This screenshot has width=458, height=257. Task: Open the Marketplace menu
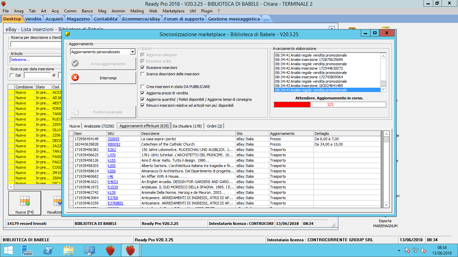point(173,11)
